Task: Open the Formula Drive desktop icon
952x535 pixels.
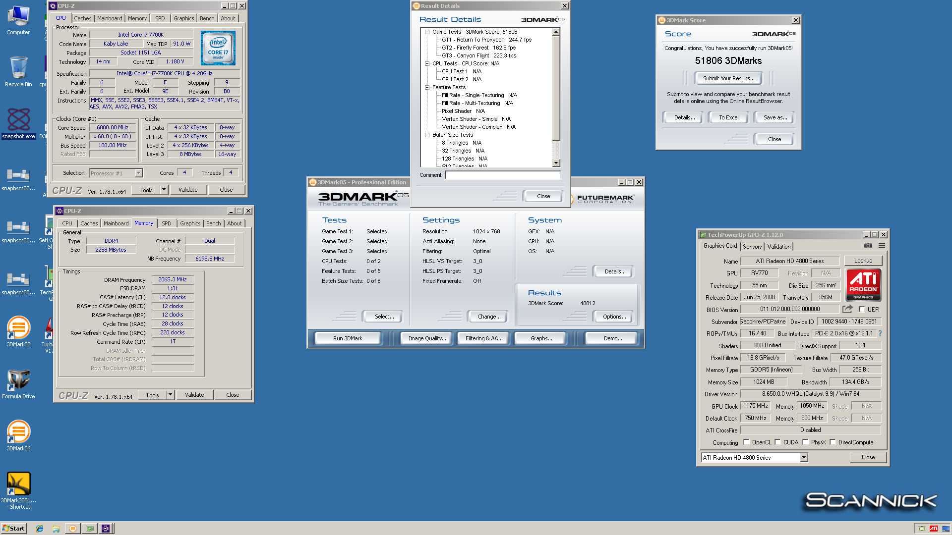Action: [18, 383]
